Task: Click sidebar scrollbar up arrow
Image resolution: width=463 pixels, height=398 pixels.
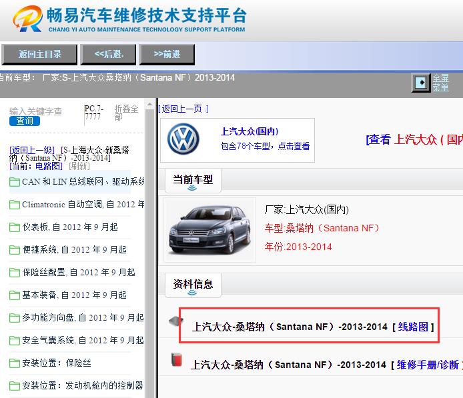Action: pyautogui.click(x=149, y=104)
